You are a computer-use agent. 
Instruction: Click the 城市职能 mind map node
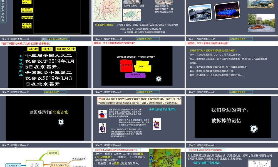[x=53, y=153]
